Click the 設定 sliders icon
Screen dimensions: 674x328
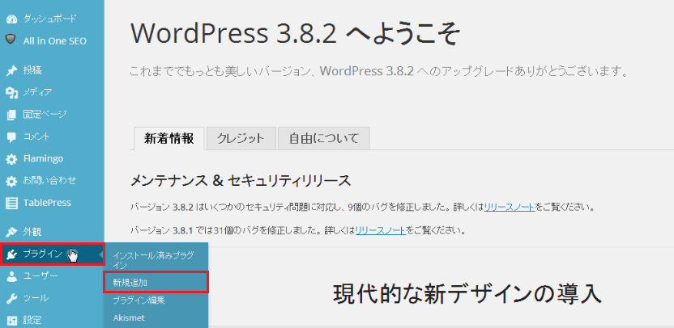(11, 320)
